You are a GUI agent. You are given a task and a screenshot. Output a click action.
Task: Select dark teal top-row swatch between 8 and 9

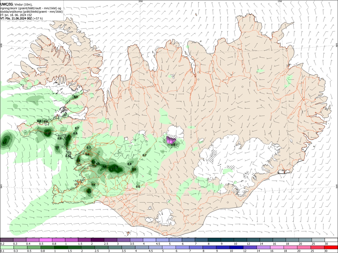coord(214,240)
